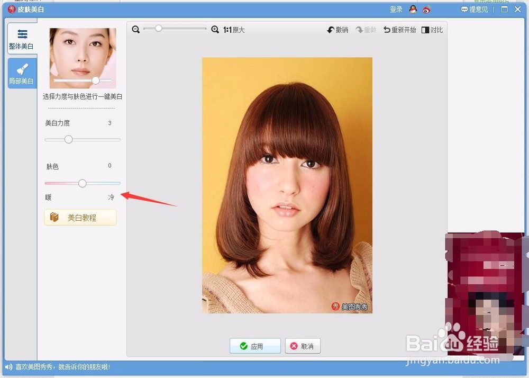This screenshot has width=529, height=378.
Task: Switch to the 整体美白 overall whitening tab
Action: tap(22, 38)
